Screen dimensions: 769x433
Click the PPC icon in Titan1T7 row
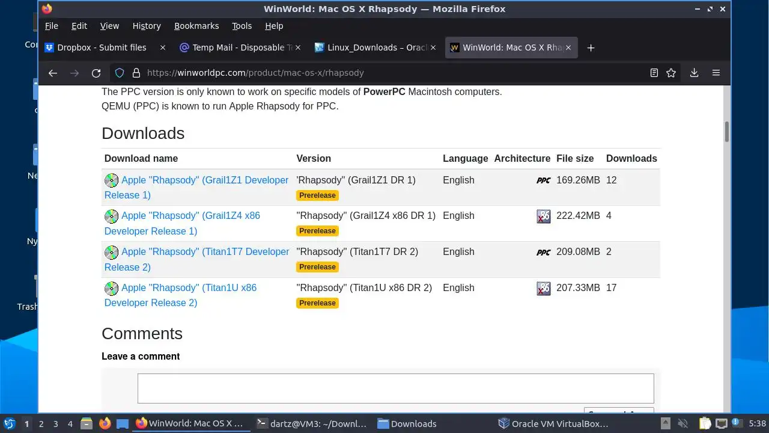point(544,253)
